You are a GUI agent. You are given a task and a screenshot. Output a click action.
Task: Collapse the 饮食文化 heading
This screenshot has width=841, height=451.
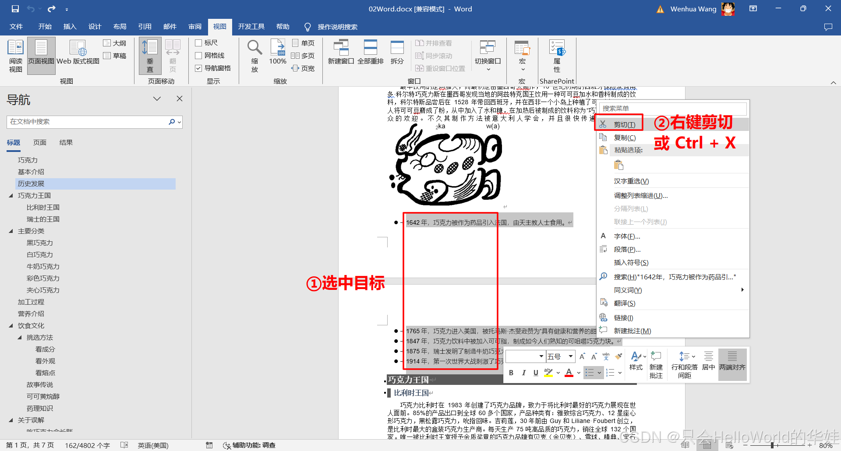click(11, 326)
